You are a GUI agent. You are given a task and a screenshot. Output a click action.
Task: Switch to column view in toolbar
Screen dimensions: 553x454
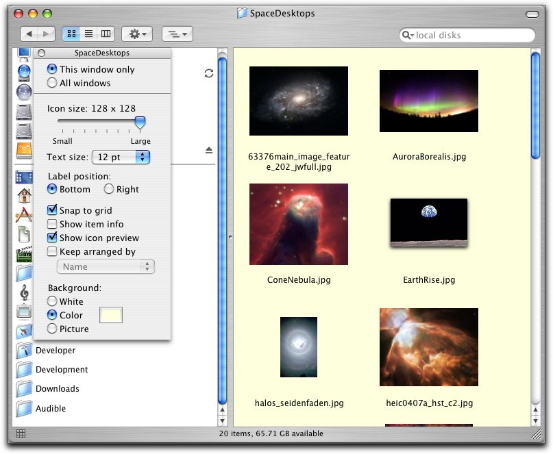tap(106, 34)
